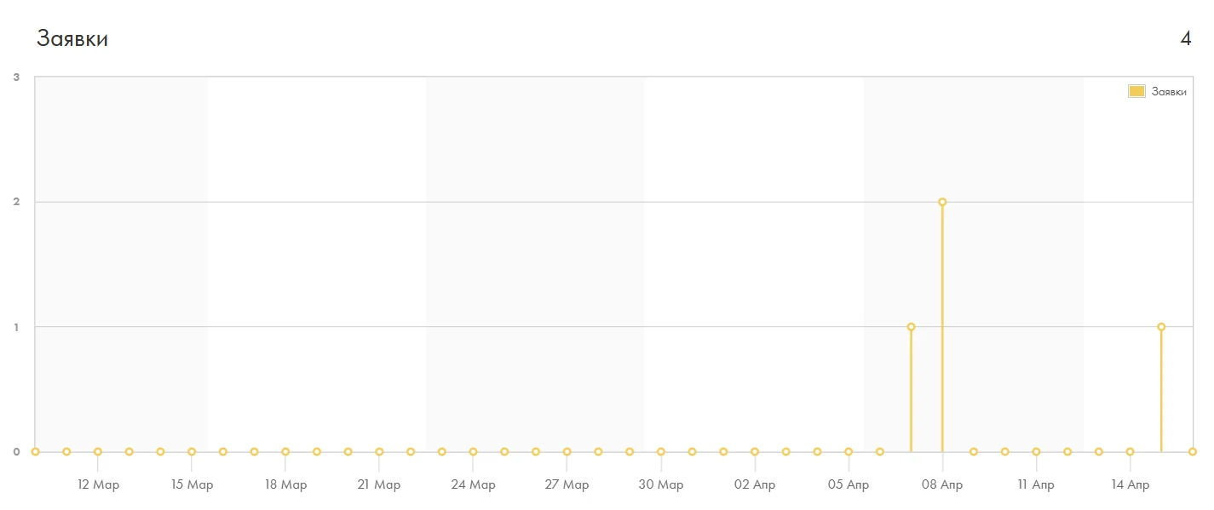Click the zero marker above 18 Мар tick

point(285,451)
